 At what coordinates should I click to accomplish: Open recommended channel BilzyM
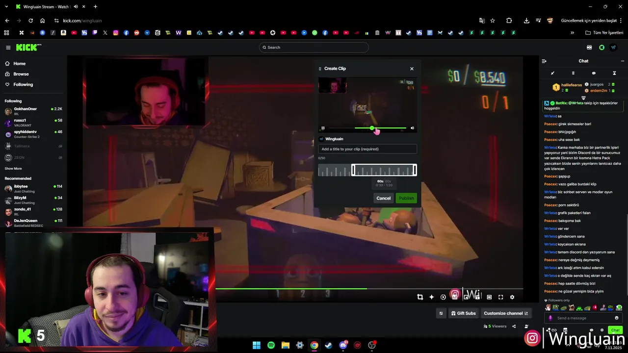pos(33,200)
